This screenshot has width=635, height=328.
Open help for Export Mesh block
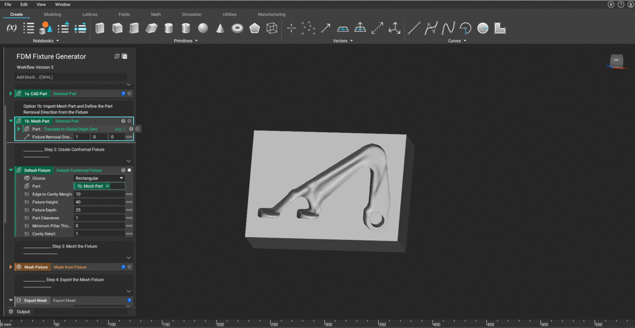(x=129, y=300)
